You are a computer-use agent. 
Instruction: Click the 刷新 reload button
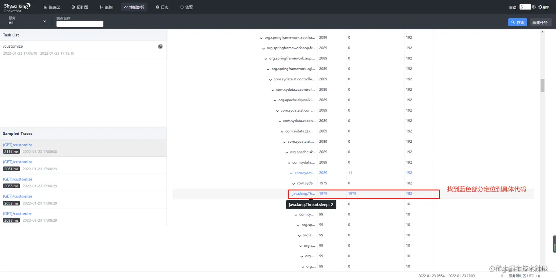pos(544,7)
